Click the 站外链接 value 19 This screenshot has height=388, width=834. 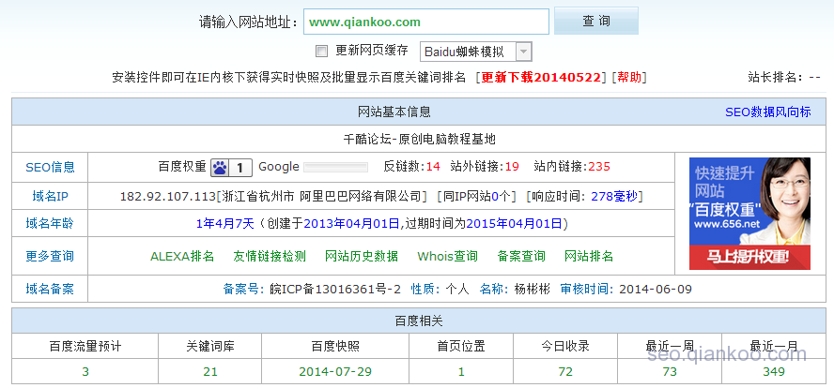pos(512,167)
